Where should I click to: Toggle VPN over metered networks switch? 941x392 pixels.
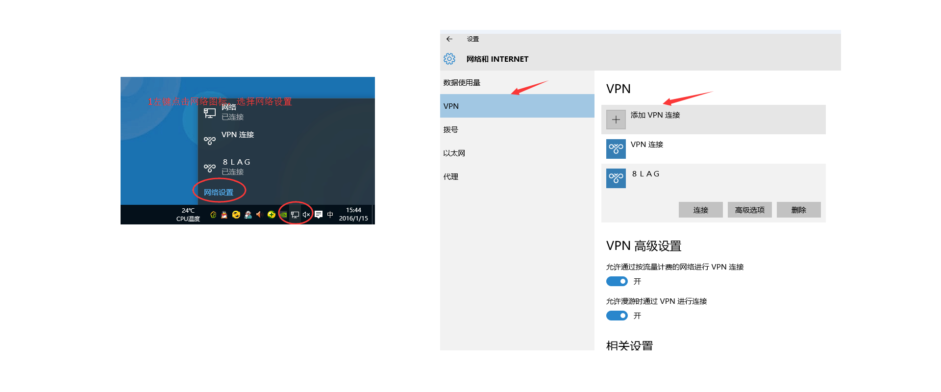coord(617,281)
